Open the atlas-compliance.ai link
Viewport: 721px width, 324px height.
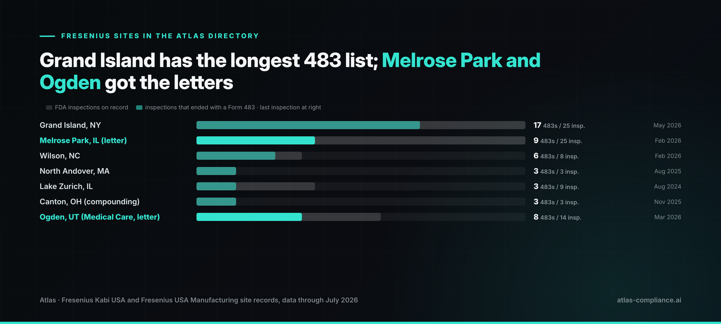[649, 300]
